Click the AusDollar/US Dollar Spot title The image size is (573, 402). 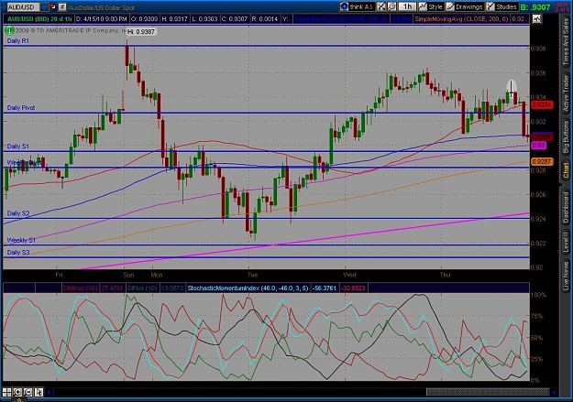[x=101, y=7]
